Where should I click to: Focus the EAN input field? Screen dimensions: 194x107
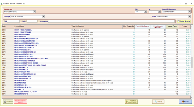13,21
